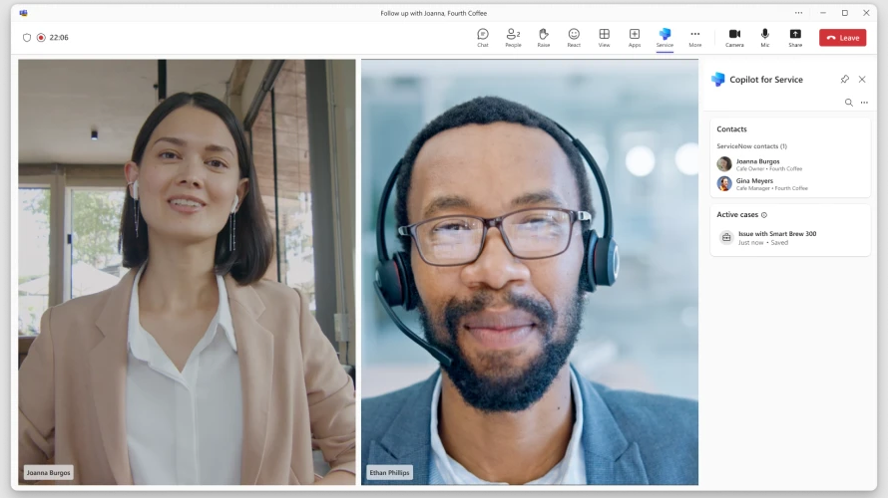Screen dimensions: 888x498
Task: Change the meeting View layout
Action: point(604,37)
